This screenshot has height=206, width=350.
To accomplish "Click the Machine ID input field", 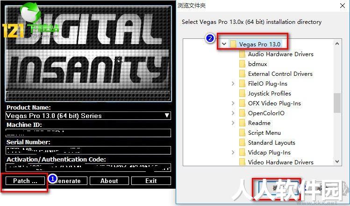I will 88,133.
